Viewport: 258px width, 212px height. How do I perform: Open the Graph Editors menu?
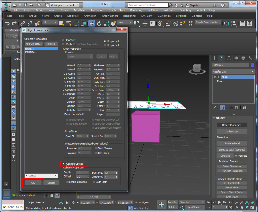[117, 10]
